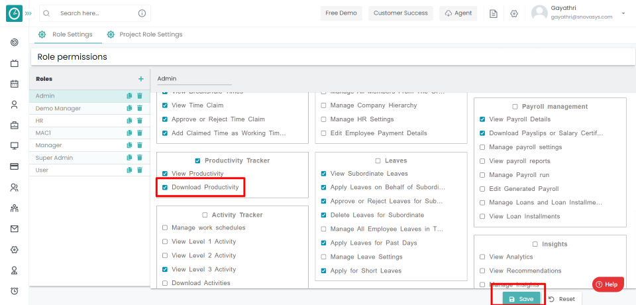
Task: Click the Customer Success button
Action: pos(401,13)
